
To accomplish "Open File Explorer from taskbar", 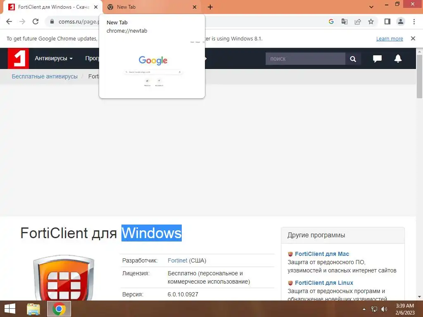I will tap(33, 309).
